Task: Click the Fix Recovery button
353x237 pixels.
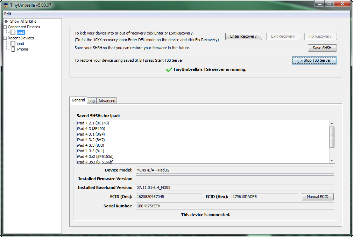Action: pyautogui.click(x=320, y=36)
